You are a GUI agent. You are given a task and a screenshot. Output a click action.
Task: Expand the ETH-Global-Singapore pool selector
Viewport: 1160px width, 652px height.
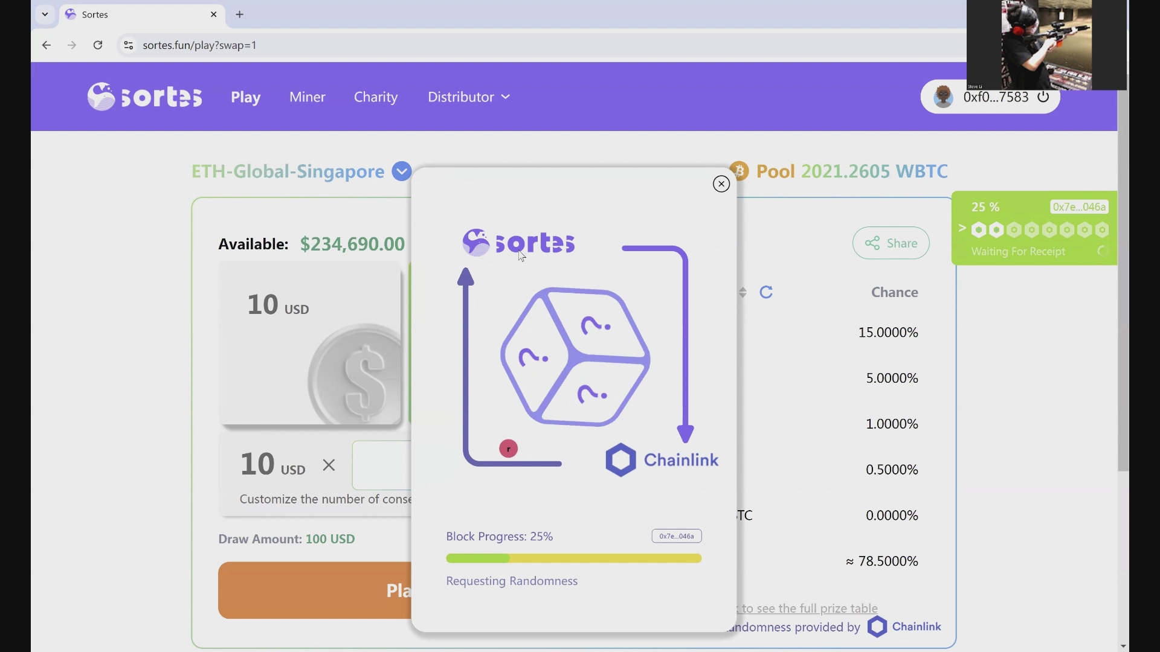tap(401, 171)
